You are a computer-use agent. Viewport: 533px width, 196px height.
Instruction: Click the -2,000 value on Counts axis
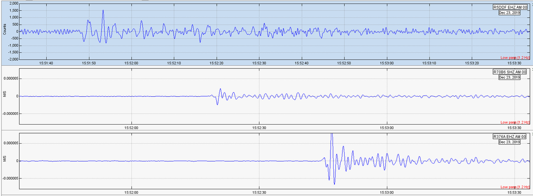point(12,59)
